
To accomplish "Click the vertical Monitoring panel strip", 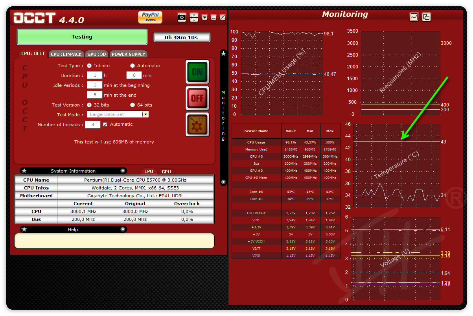I will click(x=223, y=118).
